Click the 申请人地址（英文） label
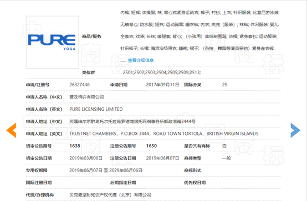The image size is (307, 201). pyautogui.click(x=44, y=133)
